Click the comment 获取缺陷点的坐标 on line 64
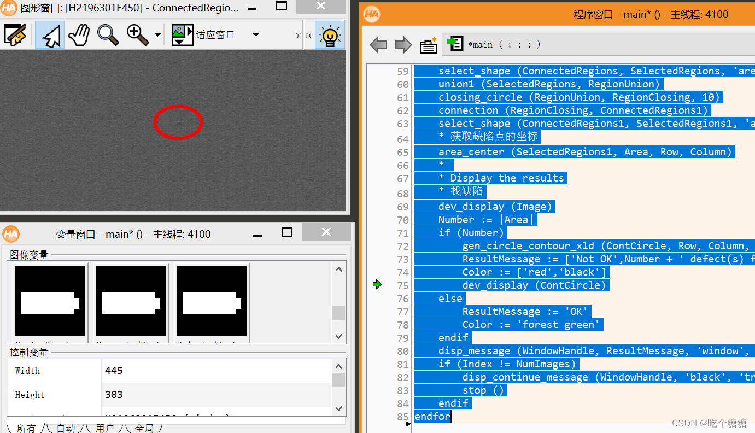The height and width of the screenshot is (433, 755). point(488,137)
